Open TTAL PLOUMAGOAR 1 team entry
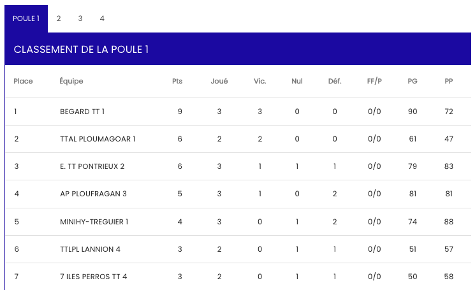 point(98,139)
